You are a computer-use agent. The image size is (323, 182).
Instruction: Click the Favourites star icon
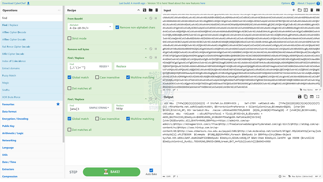pos(58,104)
